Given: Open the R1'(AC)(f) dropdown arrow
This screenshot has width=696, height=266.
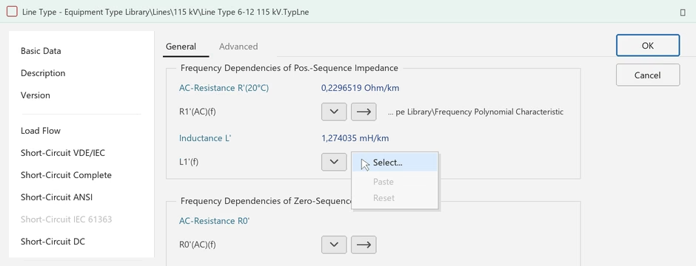Looking at the screenshot, I should coord(334,112).
